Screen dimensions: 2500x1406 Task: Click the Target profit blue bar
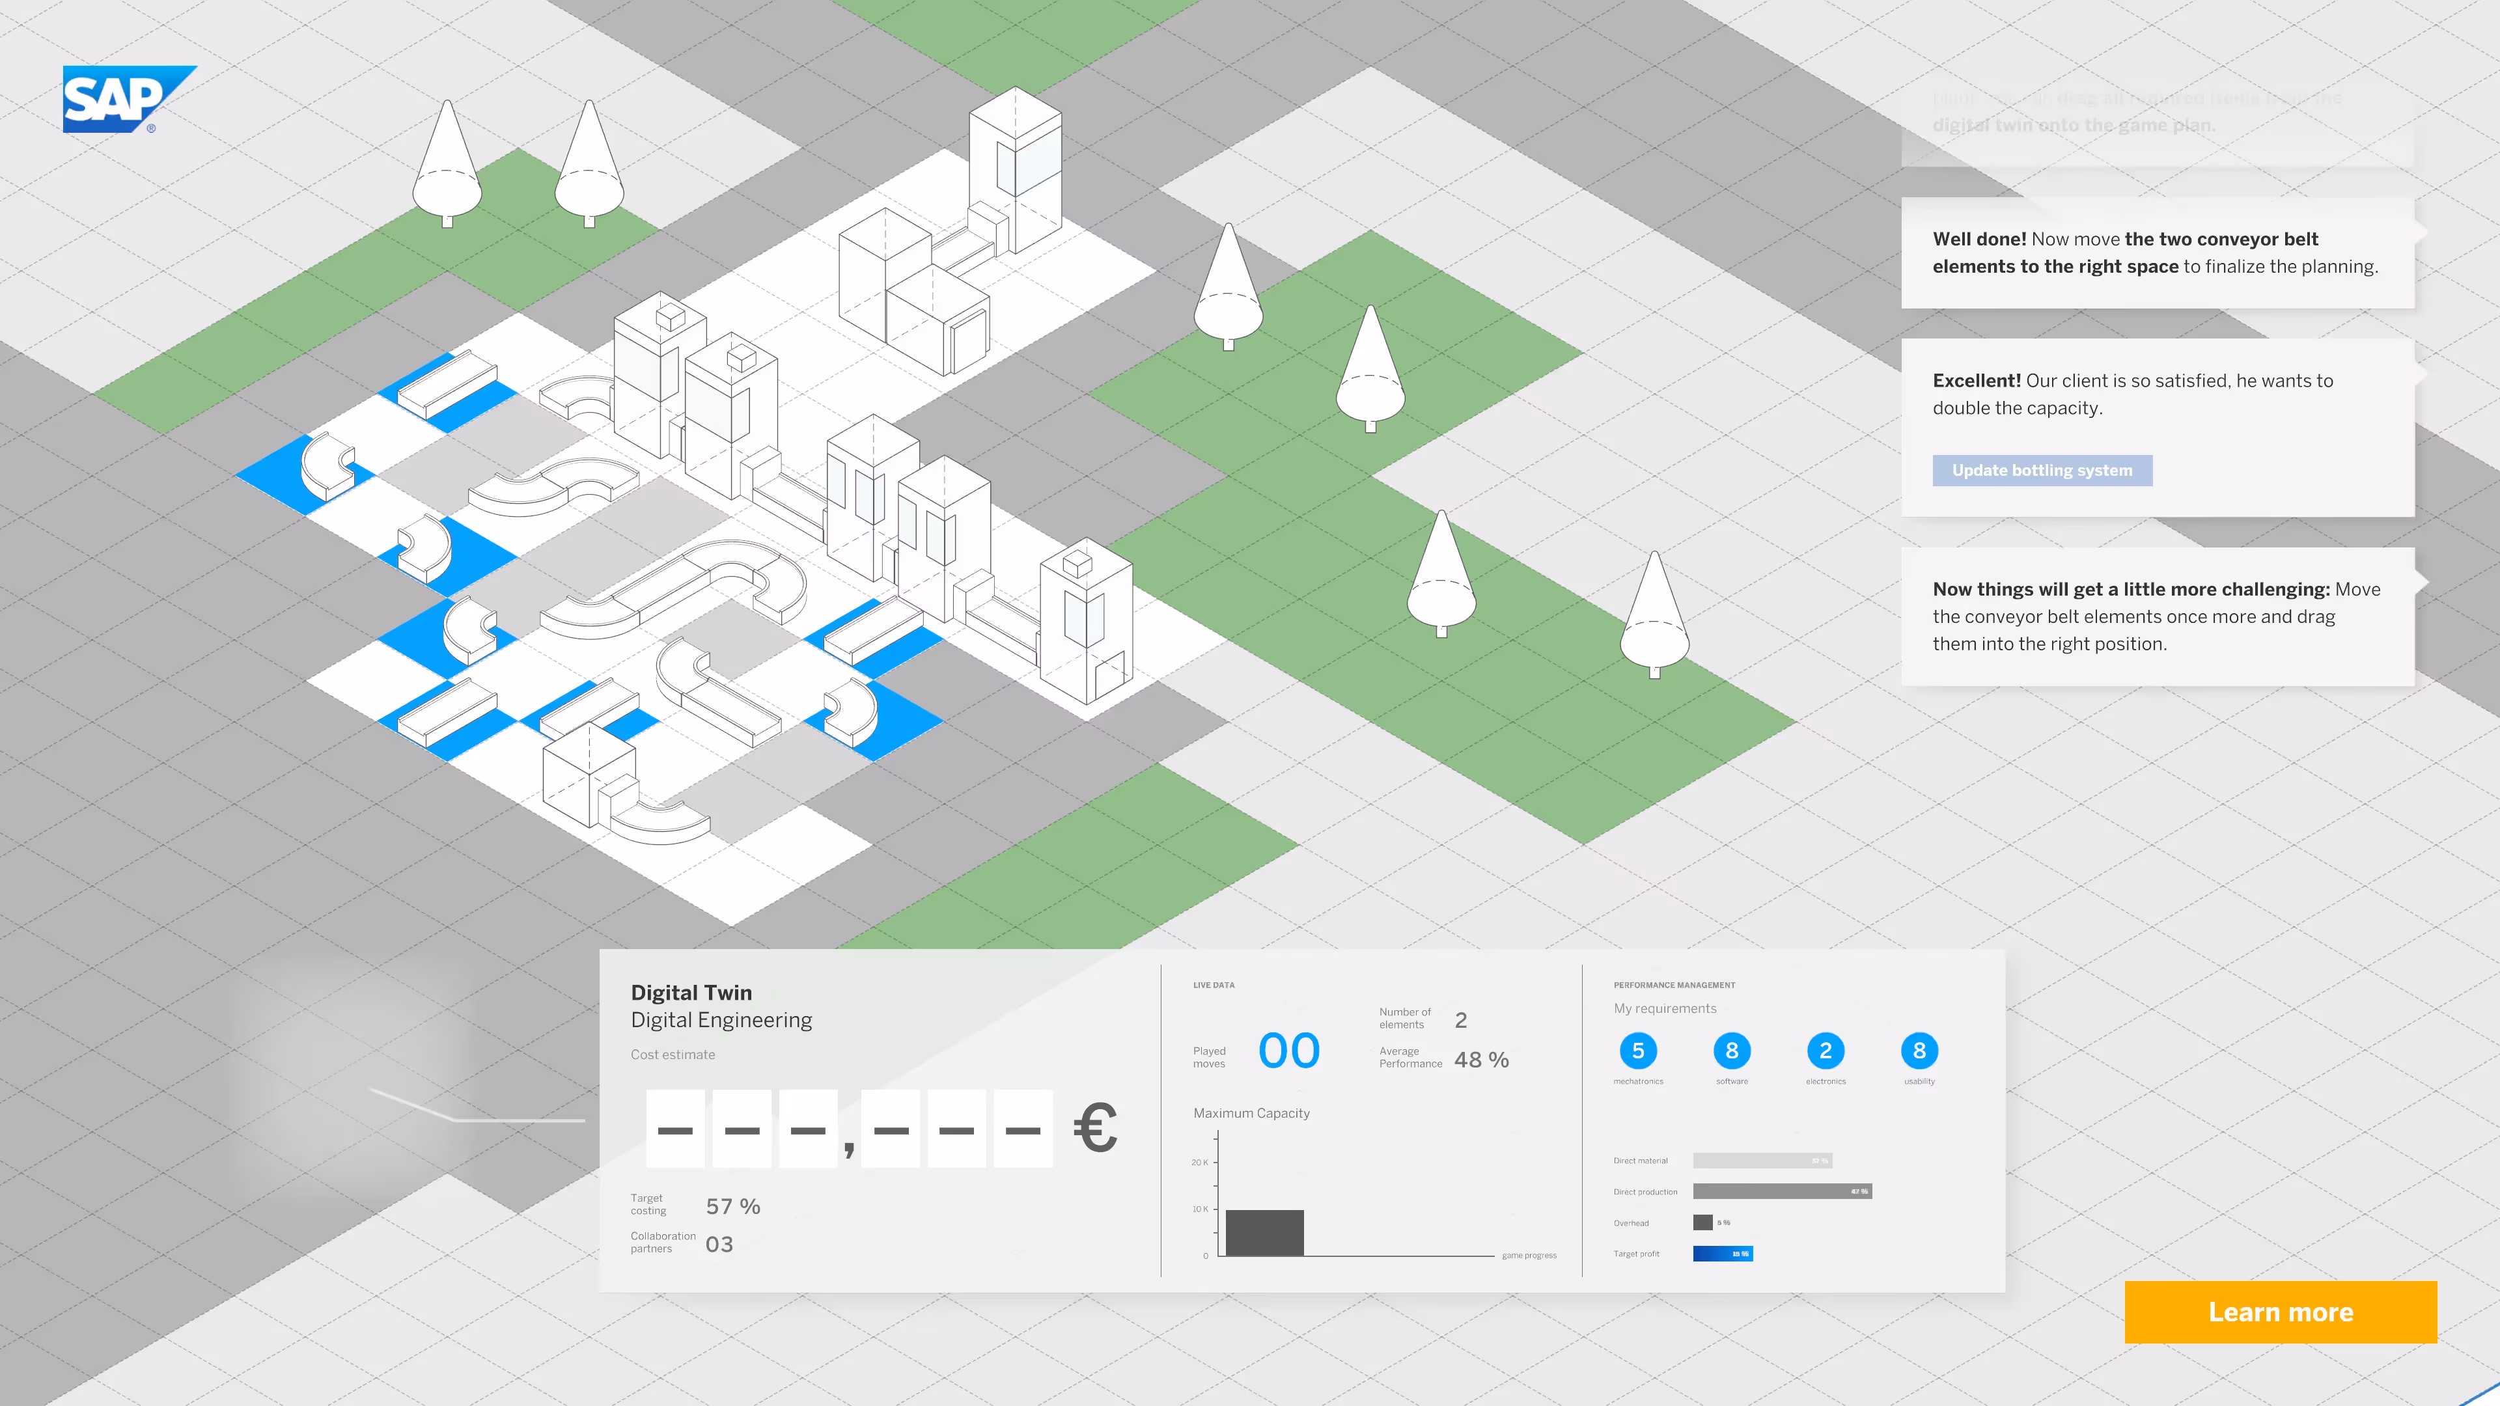point(1723,1254)
